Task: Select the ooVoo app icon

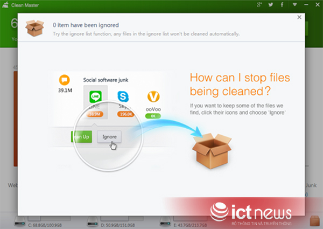Action: pyautogui.click(x=153, y=96)
